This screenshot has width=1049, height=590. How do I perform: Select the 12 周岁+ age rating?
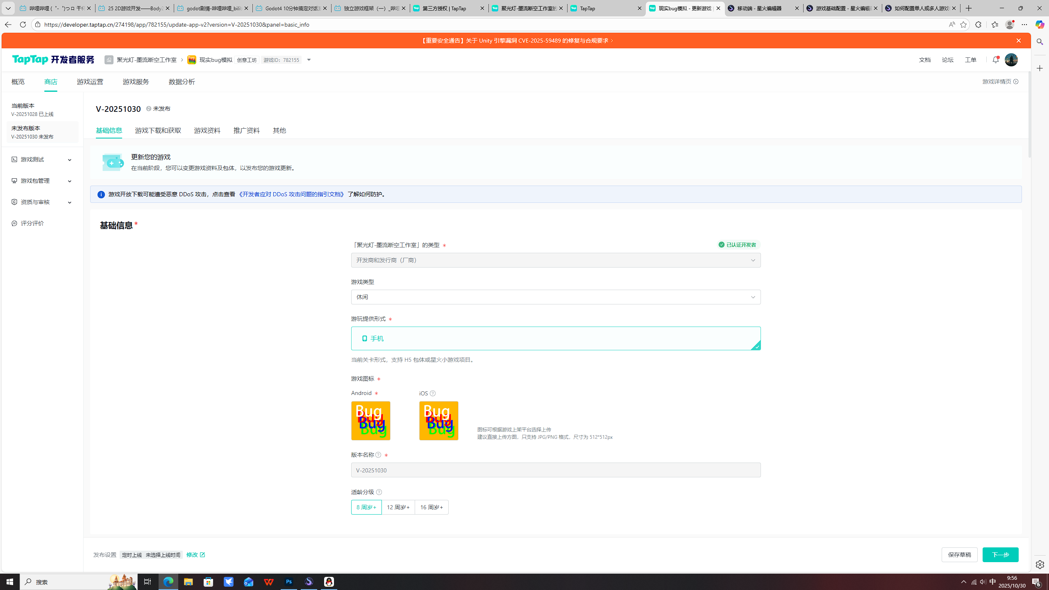point(398,507)
